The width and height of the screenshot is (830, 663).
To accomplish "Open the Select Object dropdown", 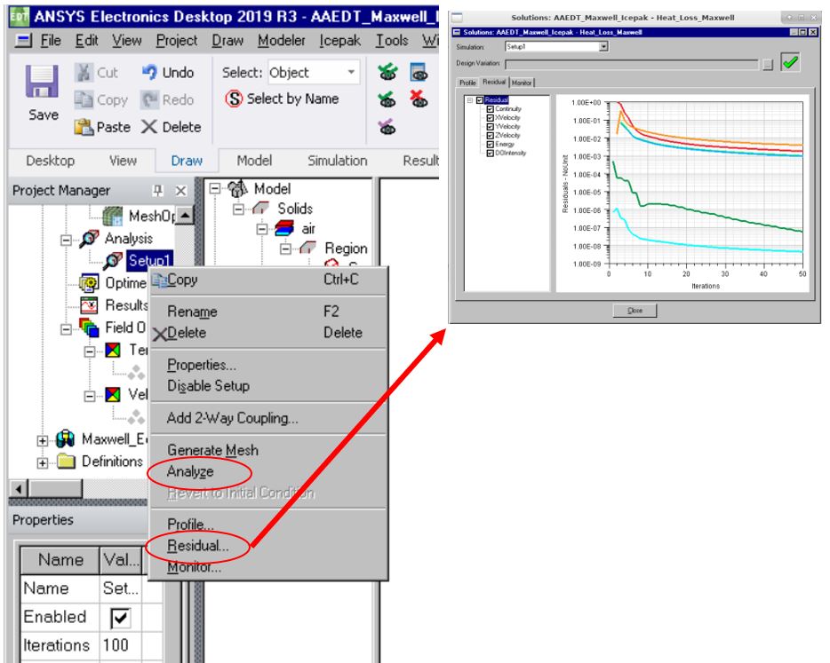I will tap(351, 72).
